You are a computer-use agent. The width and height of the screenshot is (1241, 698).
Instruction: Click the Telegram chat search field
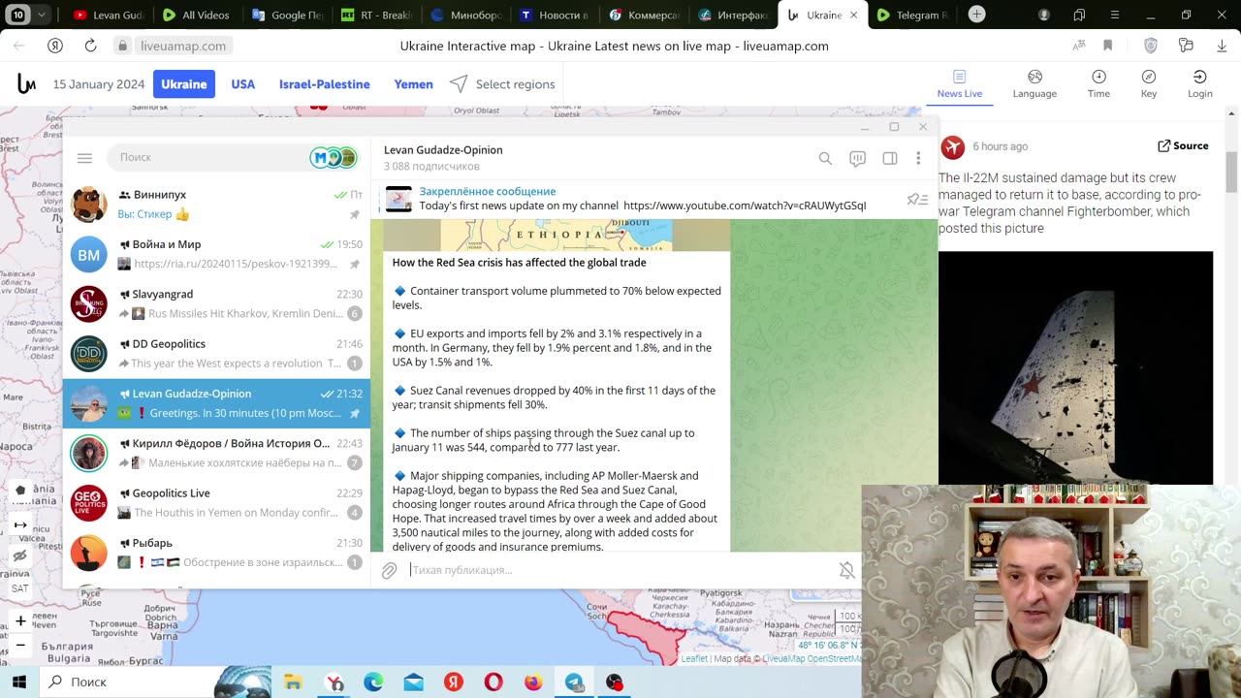coord(210,157)
